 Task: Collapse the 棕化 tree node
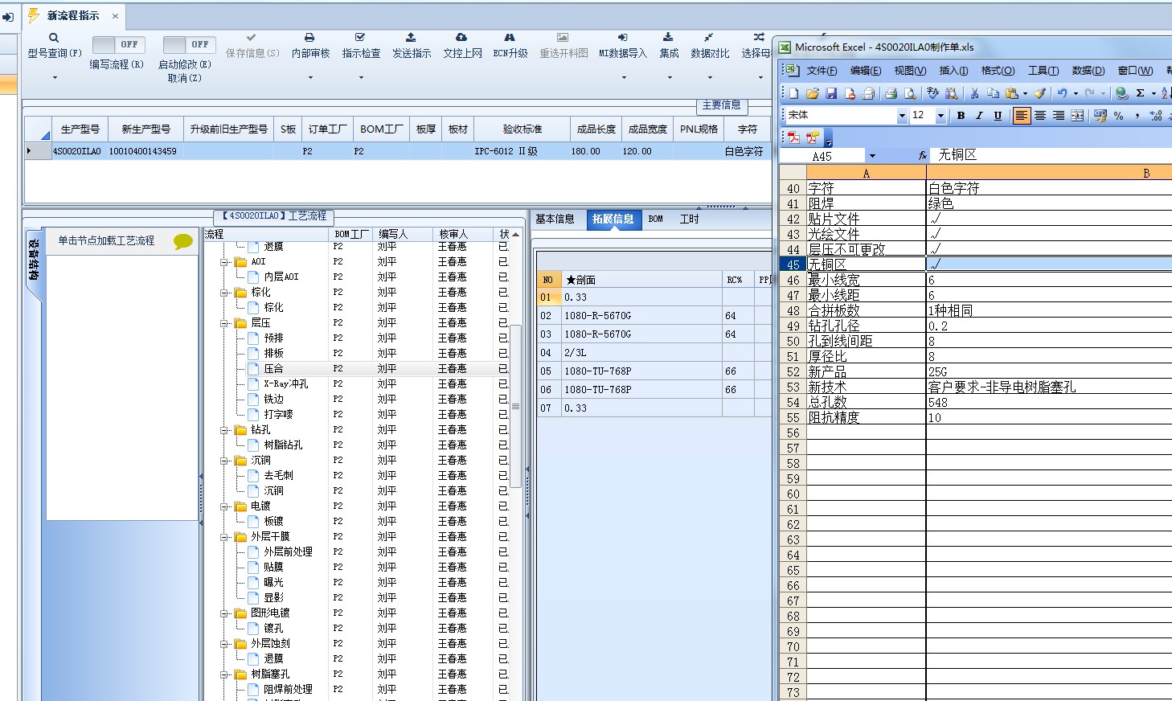(225, 293)
